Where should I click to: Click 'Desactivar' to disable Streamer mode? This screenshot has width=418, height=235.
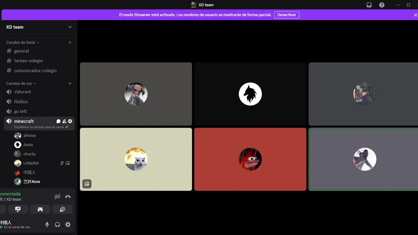(287, 15)
